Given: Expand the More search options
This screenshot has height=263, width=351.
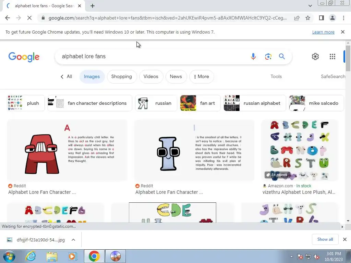Looking at the screenshot, I should click(x=201, y=76).
